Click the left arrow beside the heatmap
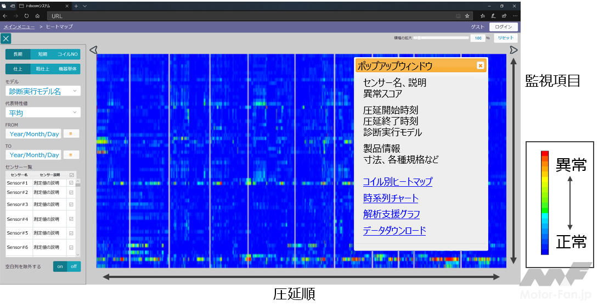 pos(93,50)
